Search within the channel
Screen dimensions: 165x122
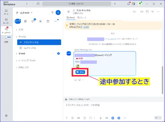[152, 12]
